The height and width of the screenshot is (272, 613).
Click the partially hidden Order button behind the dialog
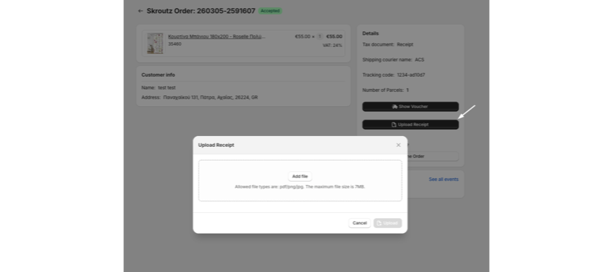pos(433,156)
